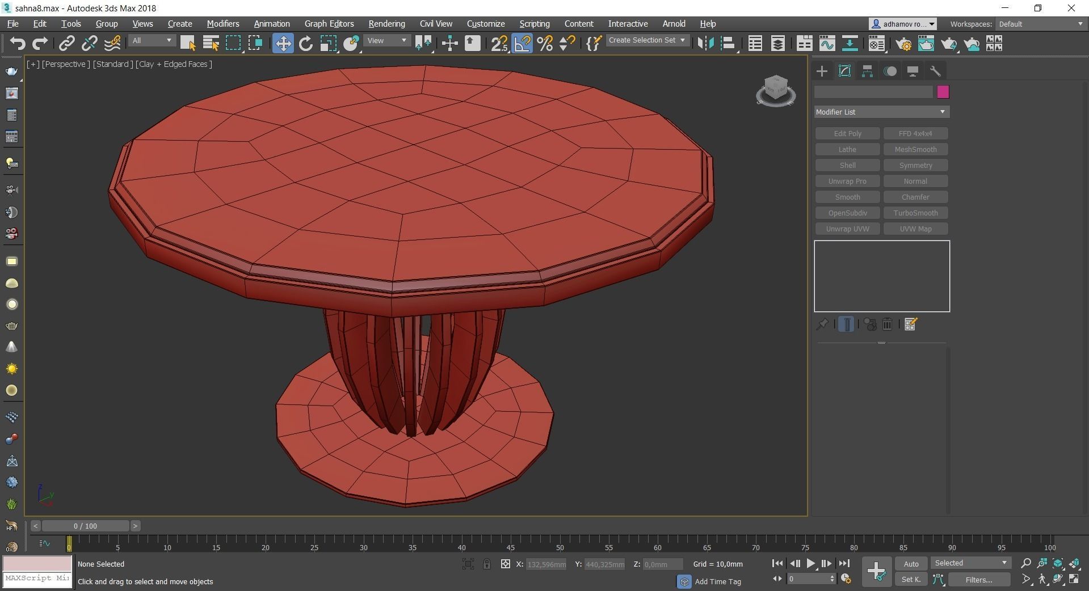Switch to the Hierarchy panel tab
Screen dimensions: 1089x591
pyautogui.click(x=867, y=71)
